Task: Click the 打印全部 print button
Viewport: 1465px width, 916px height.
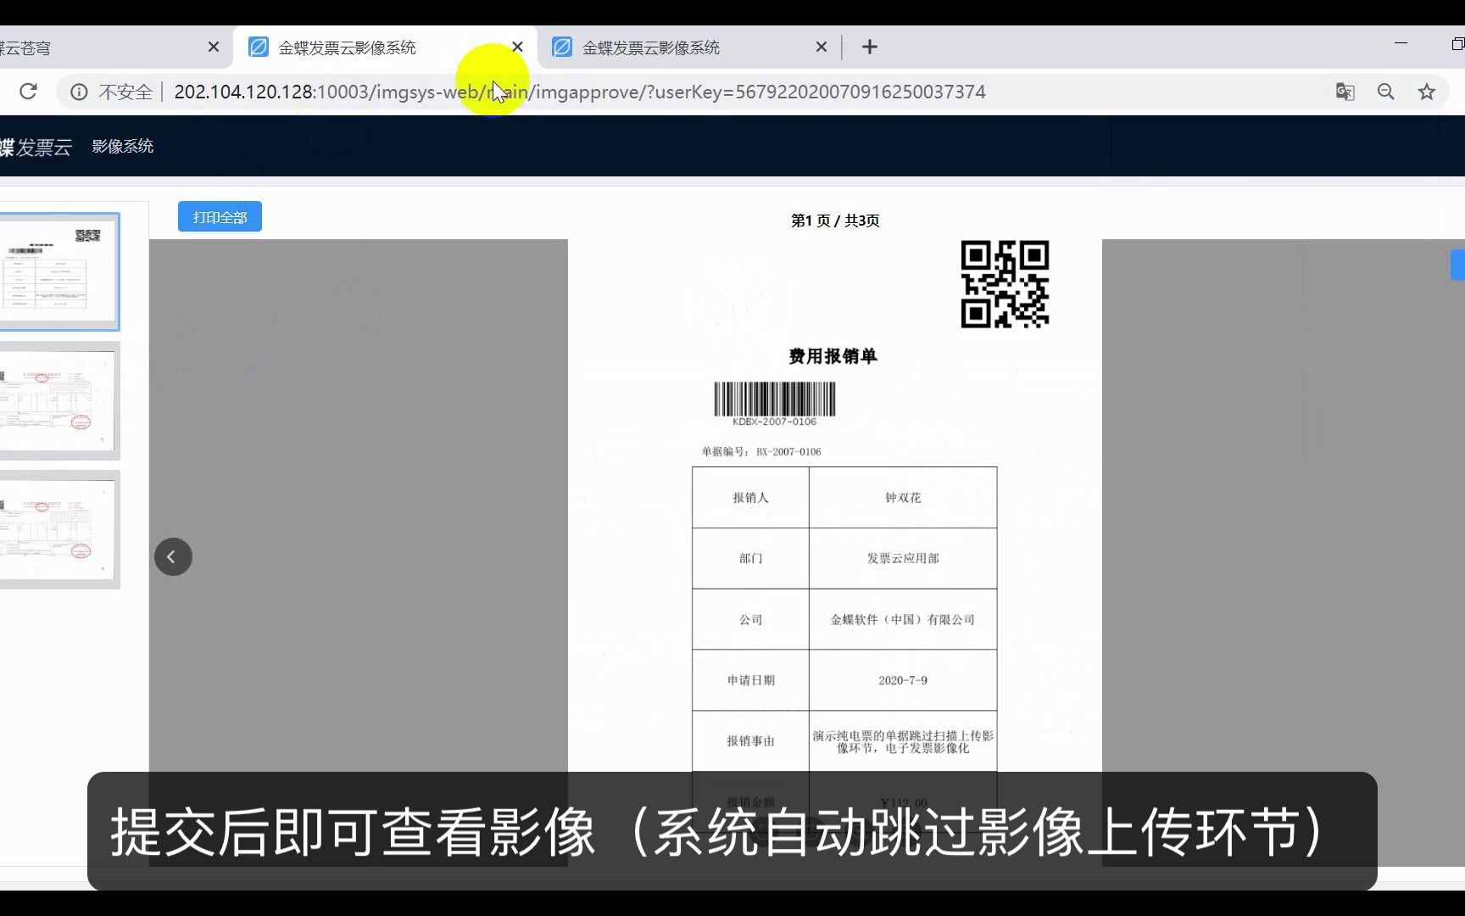Action: [219, 216]
